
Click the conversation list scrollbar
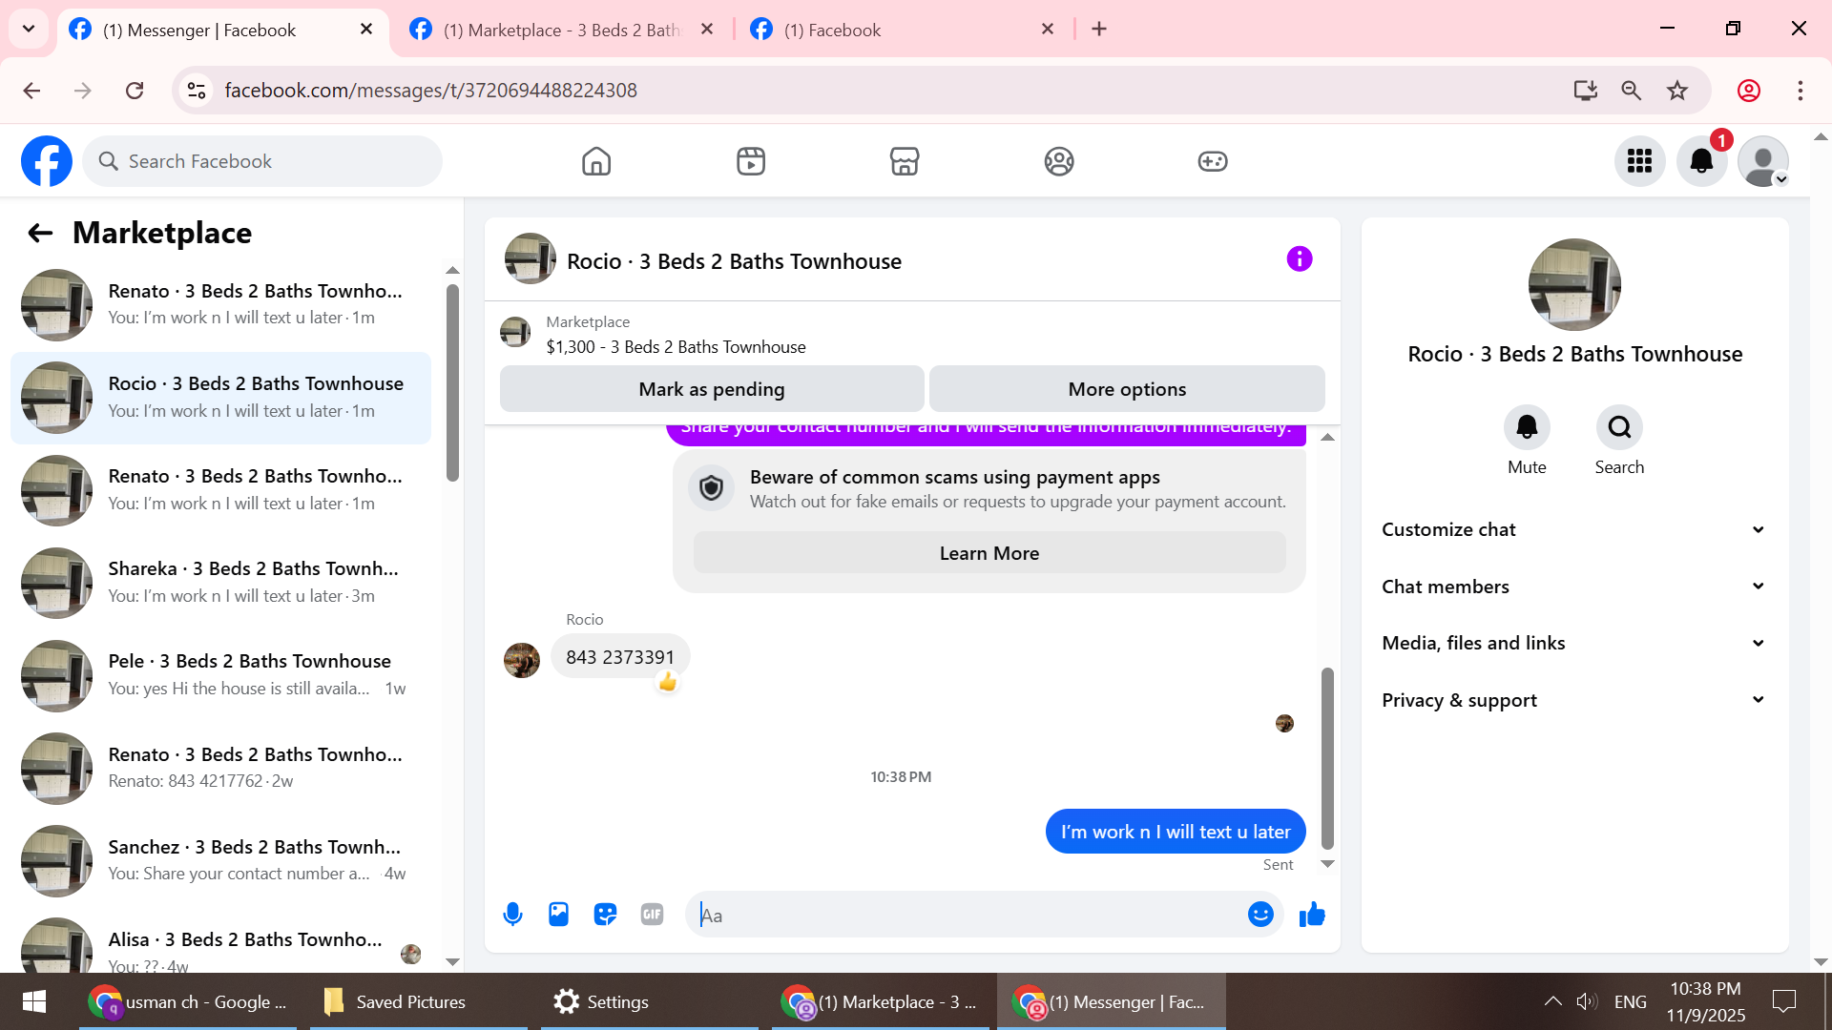tap(452, 382)
